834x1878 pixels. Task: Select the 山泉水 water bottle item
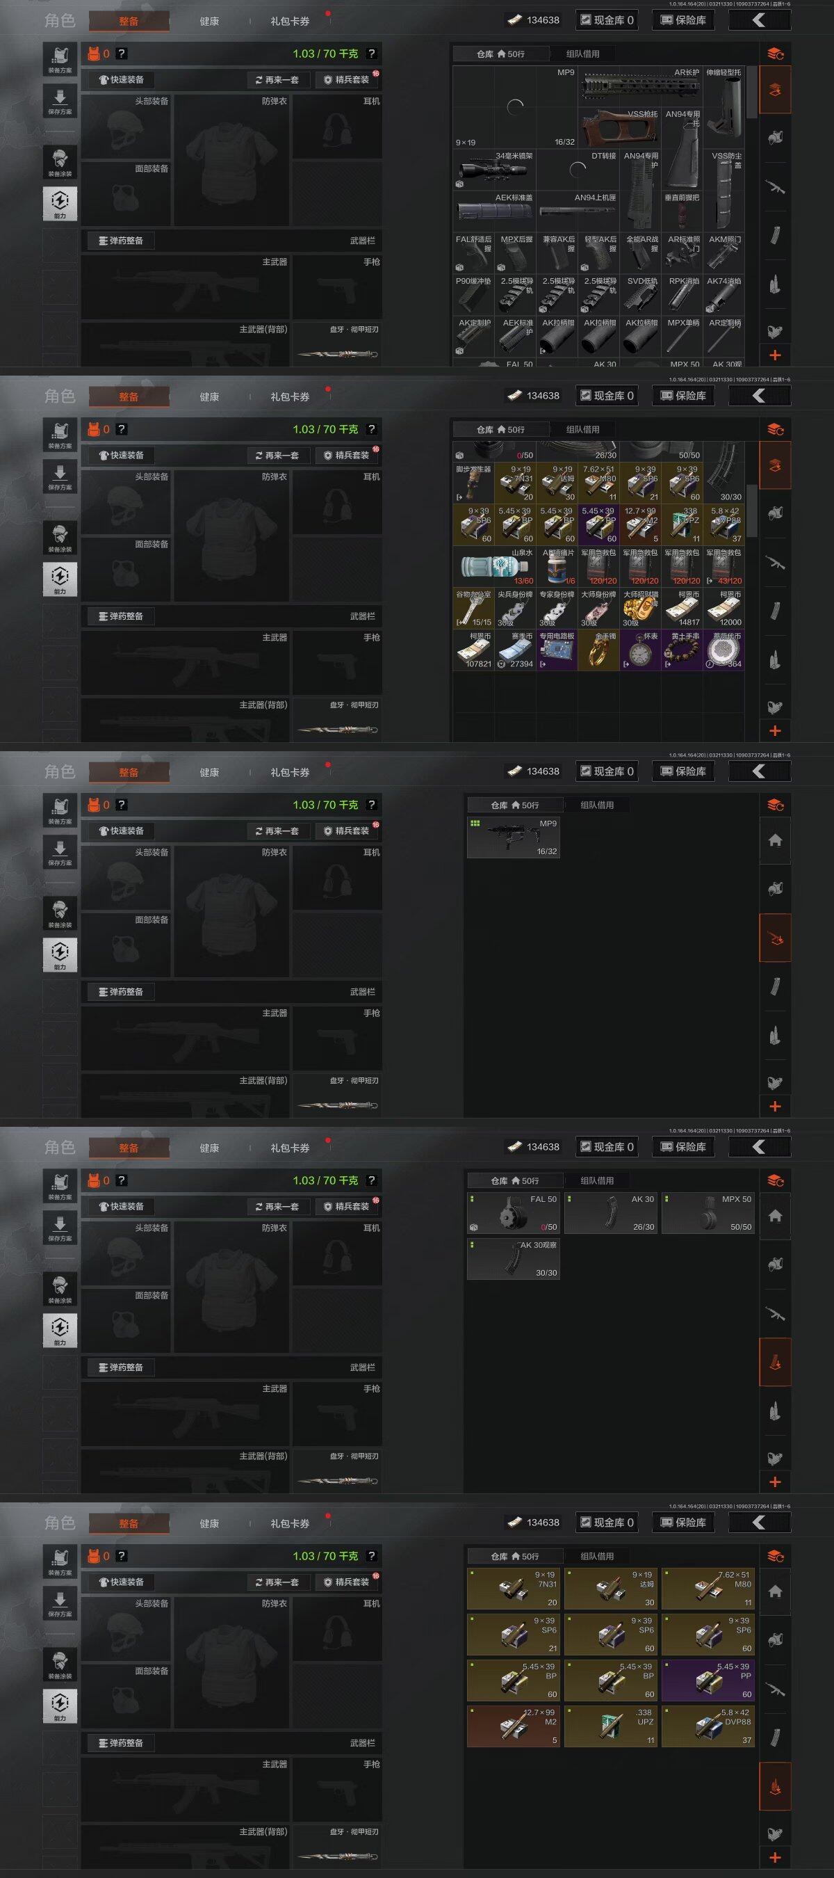pos(494,566)
